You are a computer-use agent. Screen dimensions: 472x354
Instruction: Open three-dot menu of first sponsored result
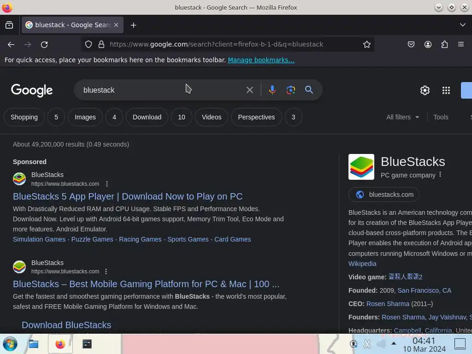coord(107,183)
